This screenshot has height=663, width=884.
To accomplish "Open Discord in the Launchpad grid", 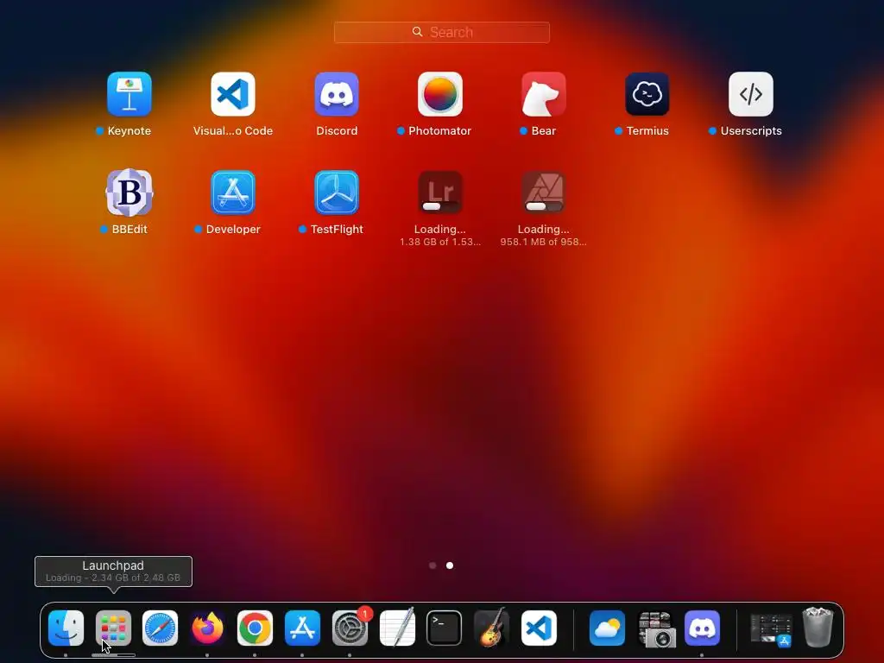I will point(337,94).
